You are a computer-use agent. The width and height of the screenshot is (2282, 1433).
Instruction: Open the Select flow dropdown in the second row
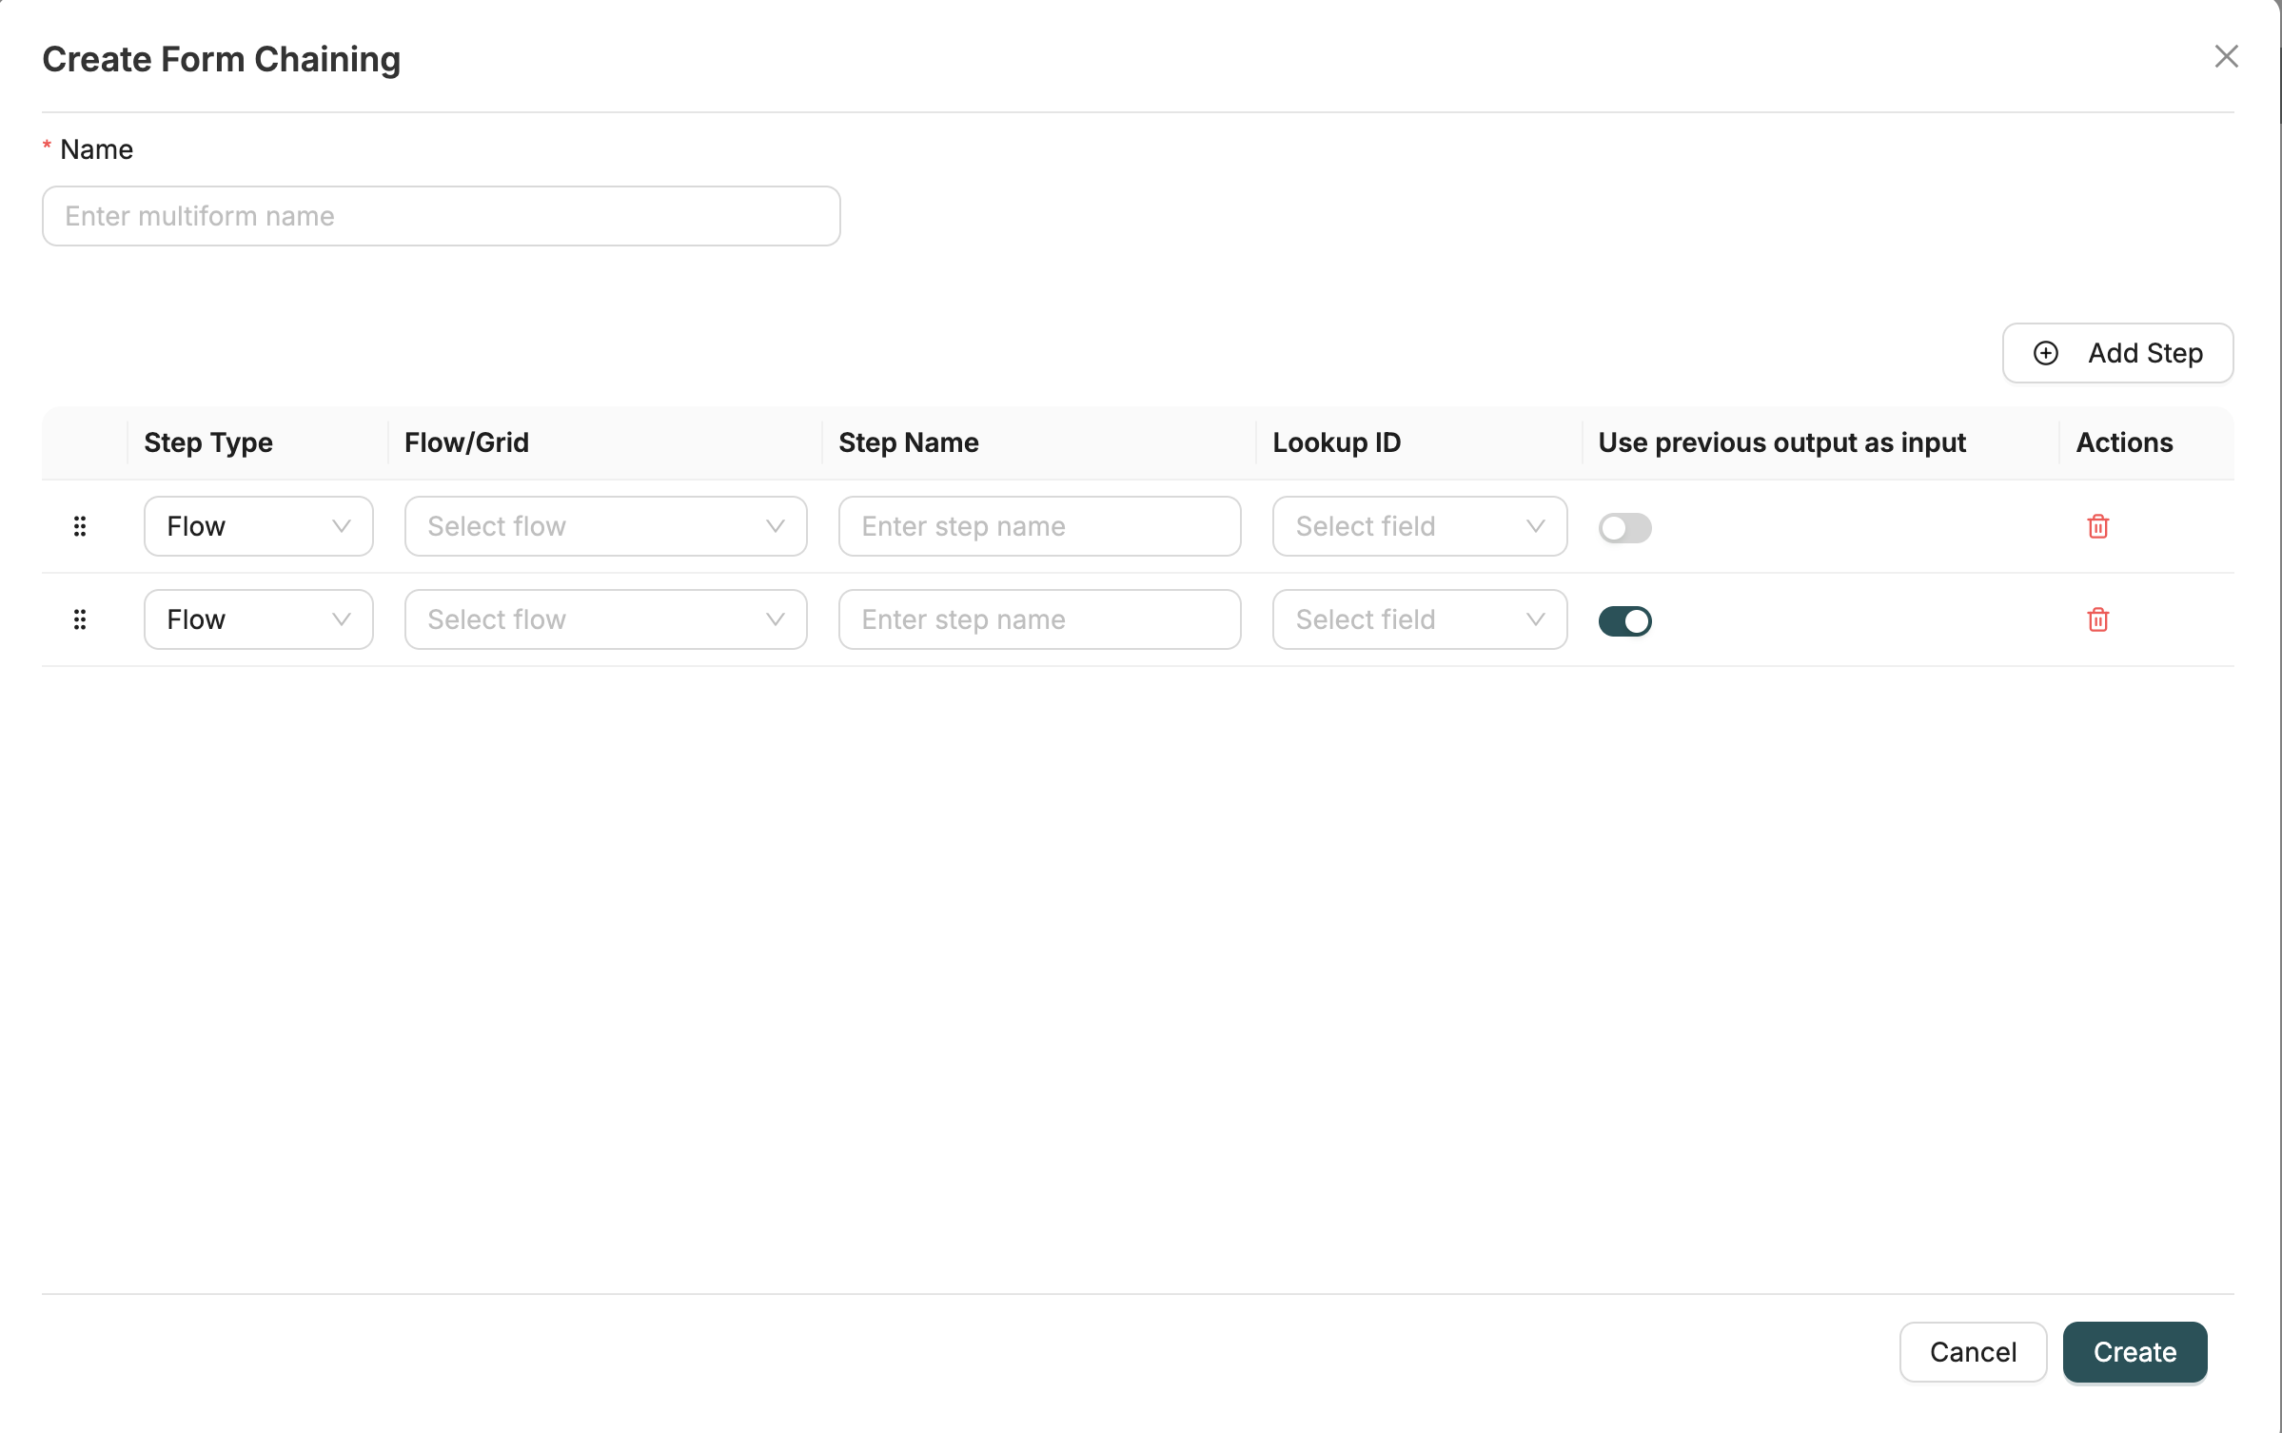point(605,618)
